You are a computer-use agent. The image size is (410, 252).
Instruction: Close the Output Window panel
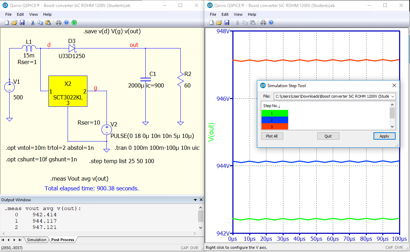200,200
